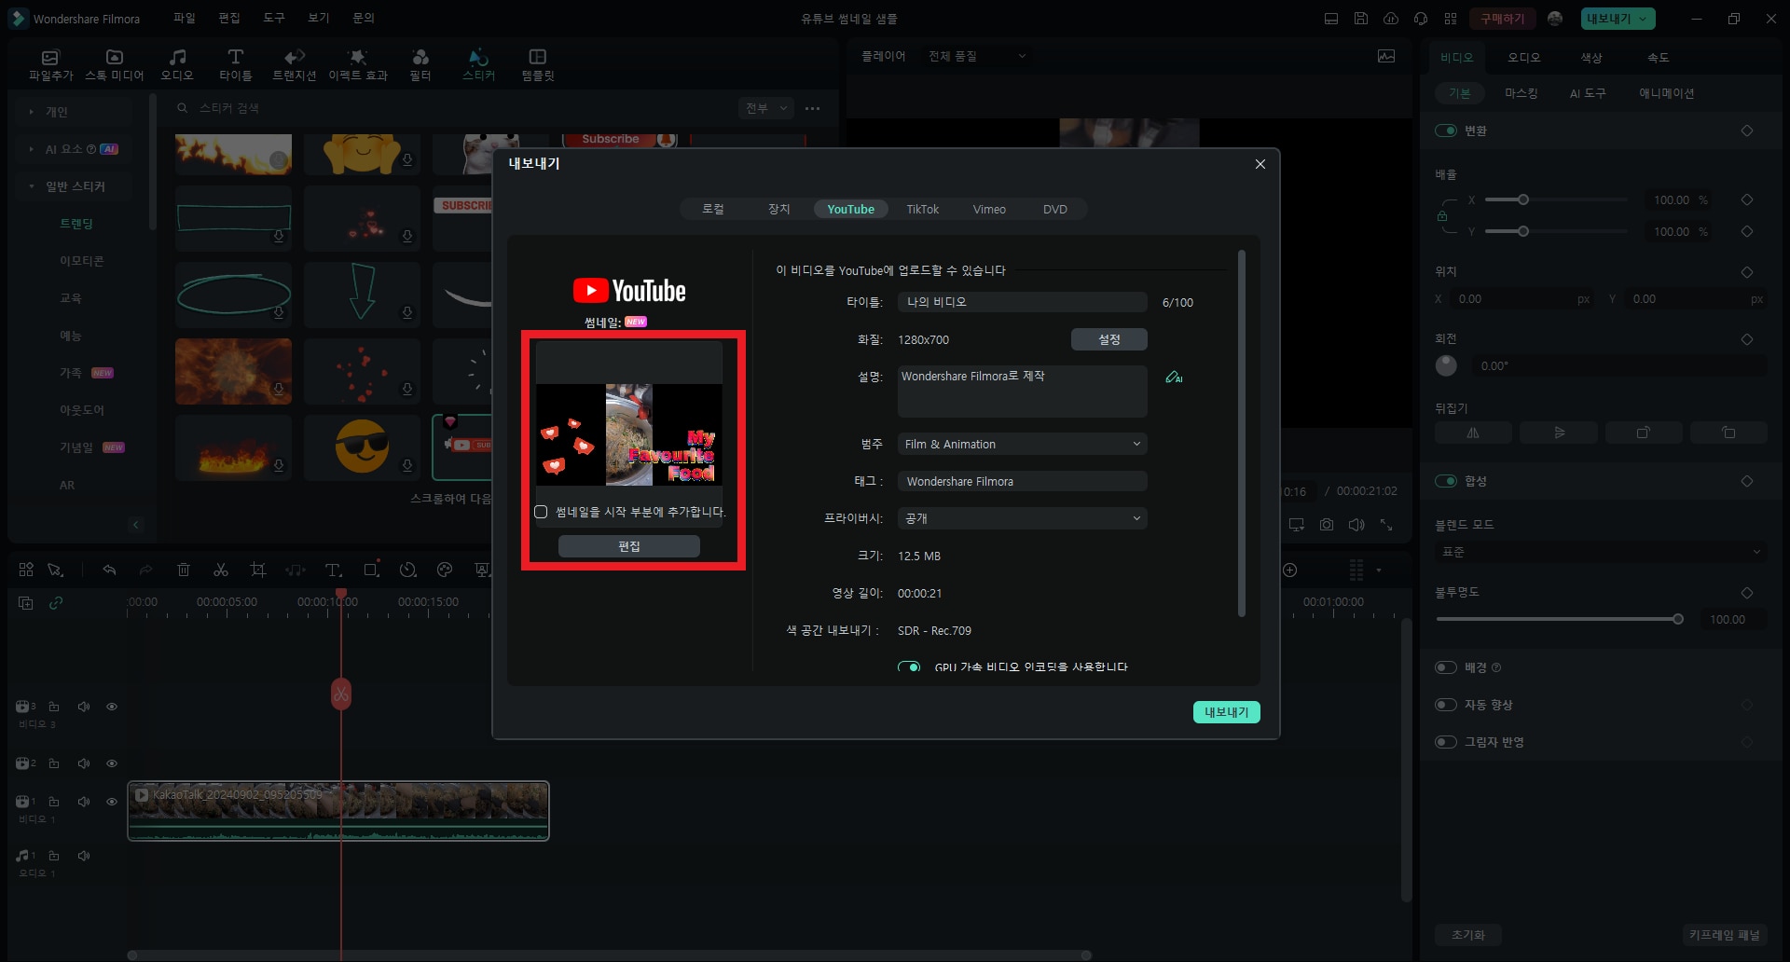Image resolution: width=1790 pixels, height=962 pixels.
Task: Open the 이펙트 효과 panel
Action: pyautogui.click(x=358, y=64)
